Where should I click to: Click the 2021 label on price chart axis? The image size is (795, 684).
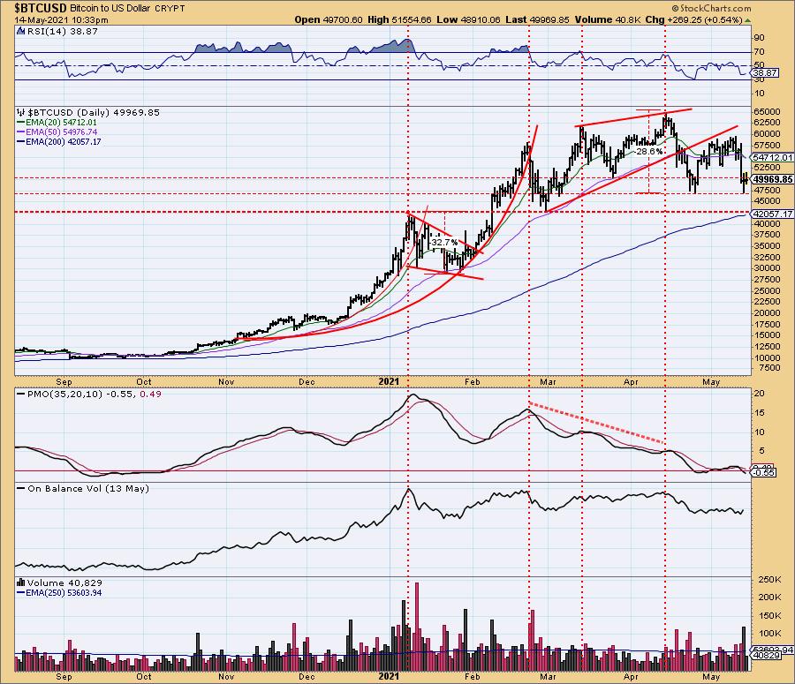click(390, 381)
